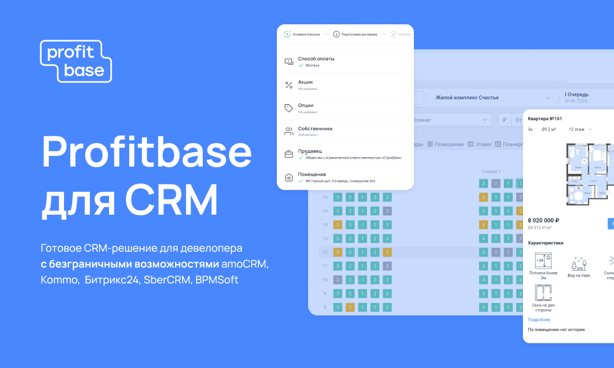614x368 pixels.
Task: Click the Подробнее link
Action: pos(539,319)
